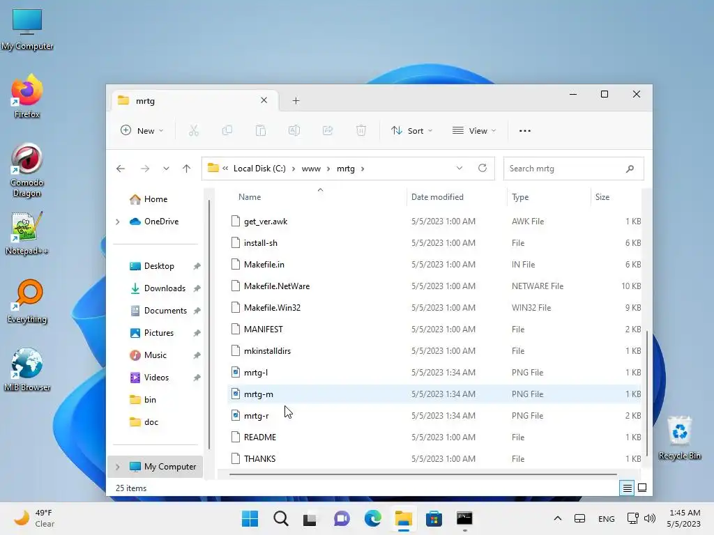
Task: Open the Sort dropdown menu
Action: coord(411,130)
